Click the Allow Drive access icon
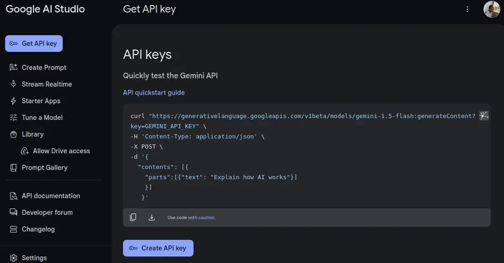Viewport: 504px width, 263px height. (25, 151)
